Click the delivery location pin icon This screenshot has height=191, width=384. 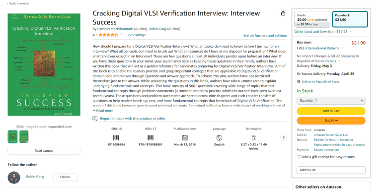coord(299,82)
